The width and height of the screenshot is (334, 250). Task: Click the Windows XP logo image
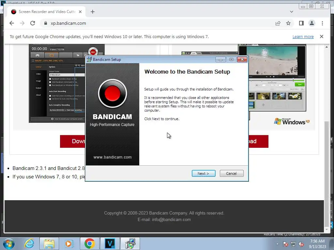[292, 121]
